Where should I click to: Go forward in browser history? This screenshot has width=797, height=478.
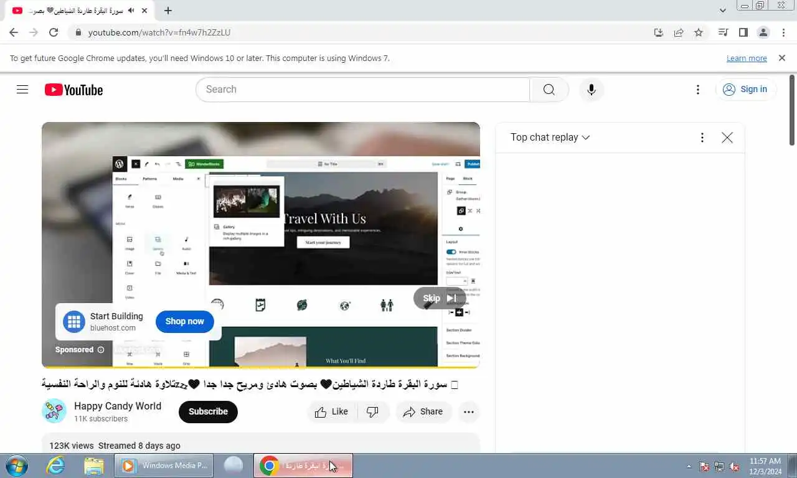point(34,32)
